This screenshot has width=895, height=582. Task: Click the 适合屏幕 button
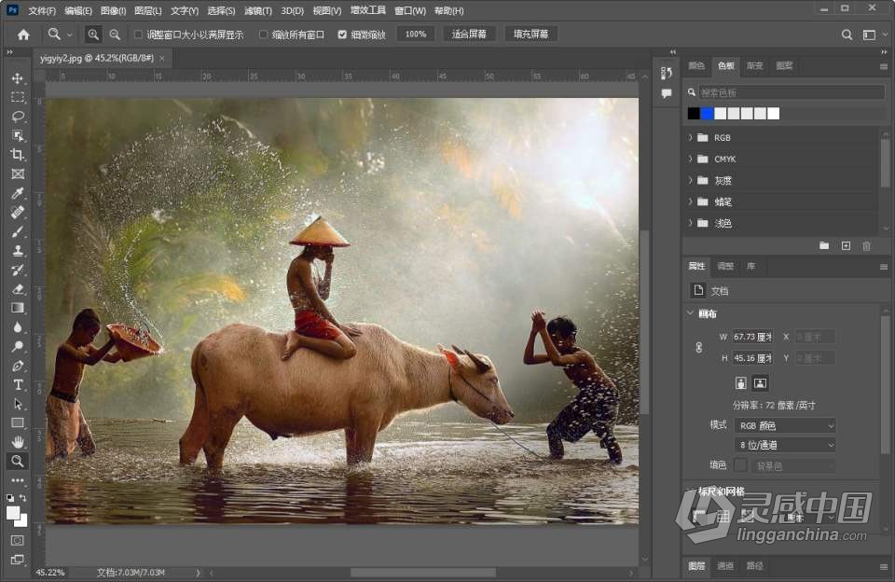(x=469, y=35)
